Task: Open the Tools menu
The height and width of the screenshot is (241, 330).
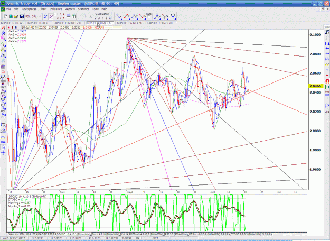Action: (96, 9)
